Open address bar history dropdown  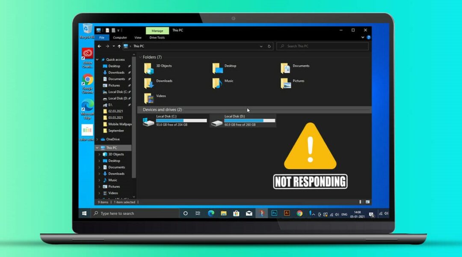pos(261,46)
